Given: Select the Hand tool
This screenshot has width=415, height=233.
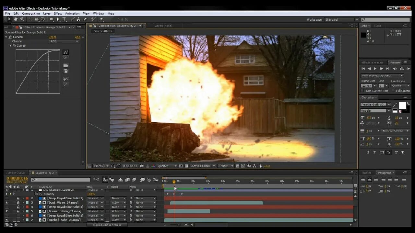Looking at the screenshot, I should click(x=16, y=19).
